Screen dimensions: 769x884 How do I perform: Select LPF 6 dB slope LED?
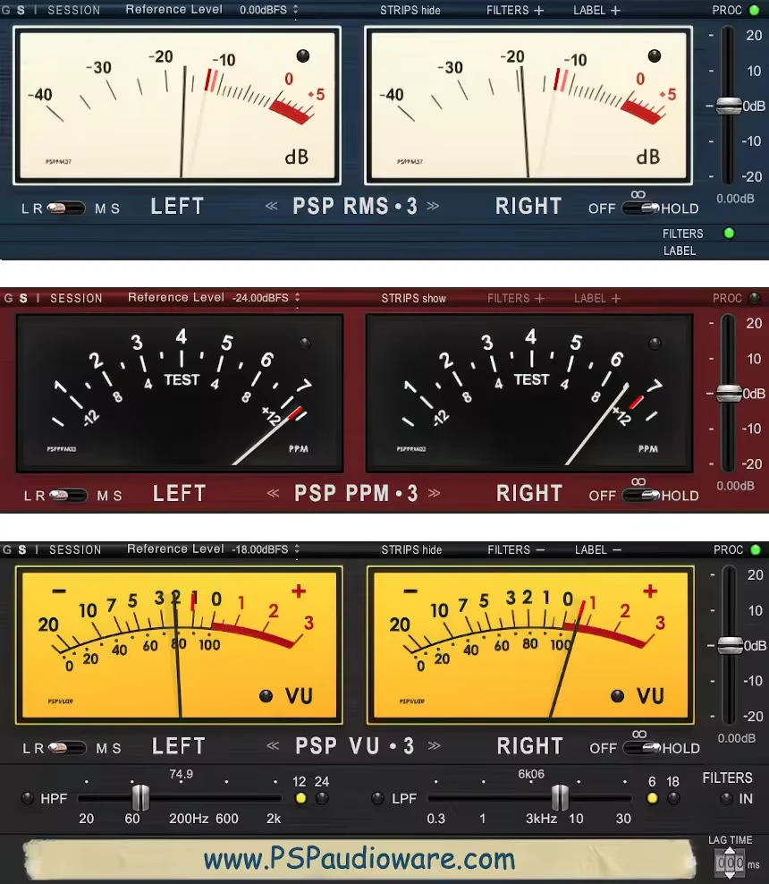(653, 798)
